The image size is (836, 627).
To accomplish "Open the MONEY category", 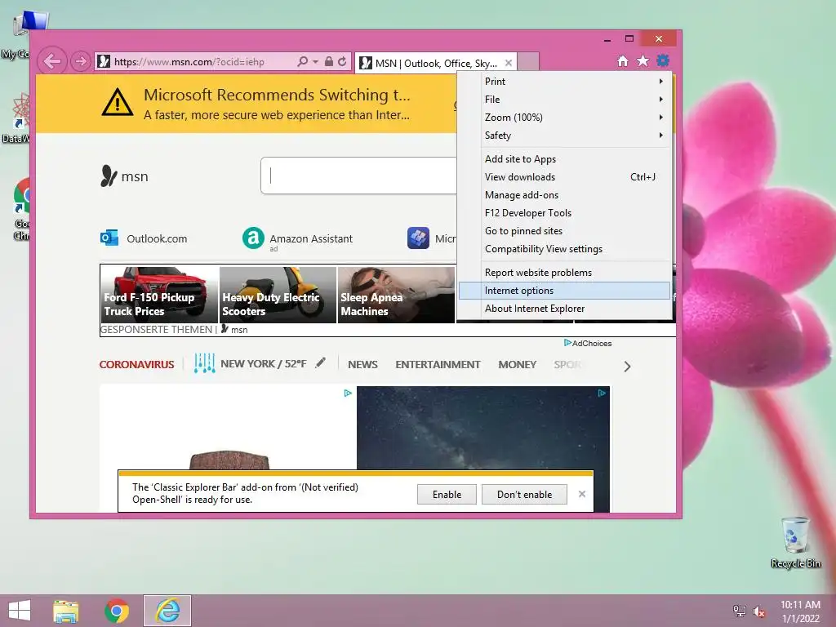I will tap(517, 365).
